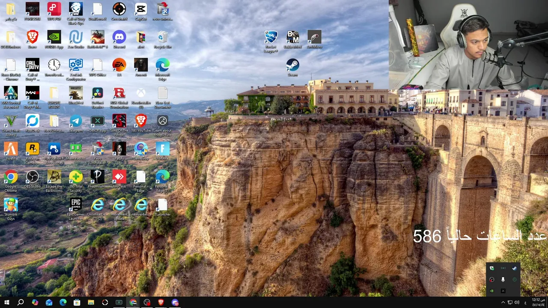Screen dimensions: 548x308
Task: Launch CrosshairX from the desktop
Action: (x=119, y=12)
